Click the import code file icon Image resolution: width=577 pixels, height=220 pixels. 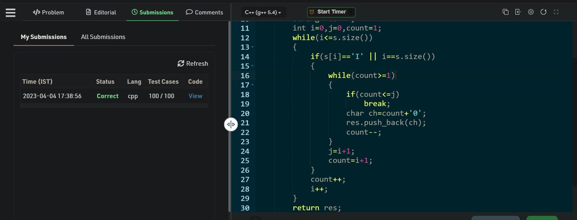coord(518,12)
